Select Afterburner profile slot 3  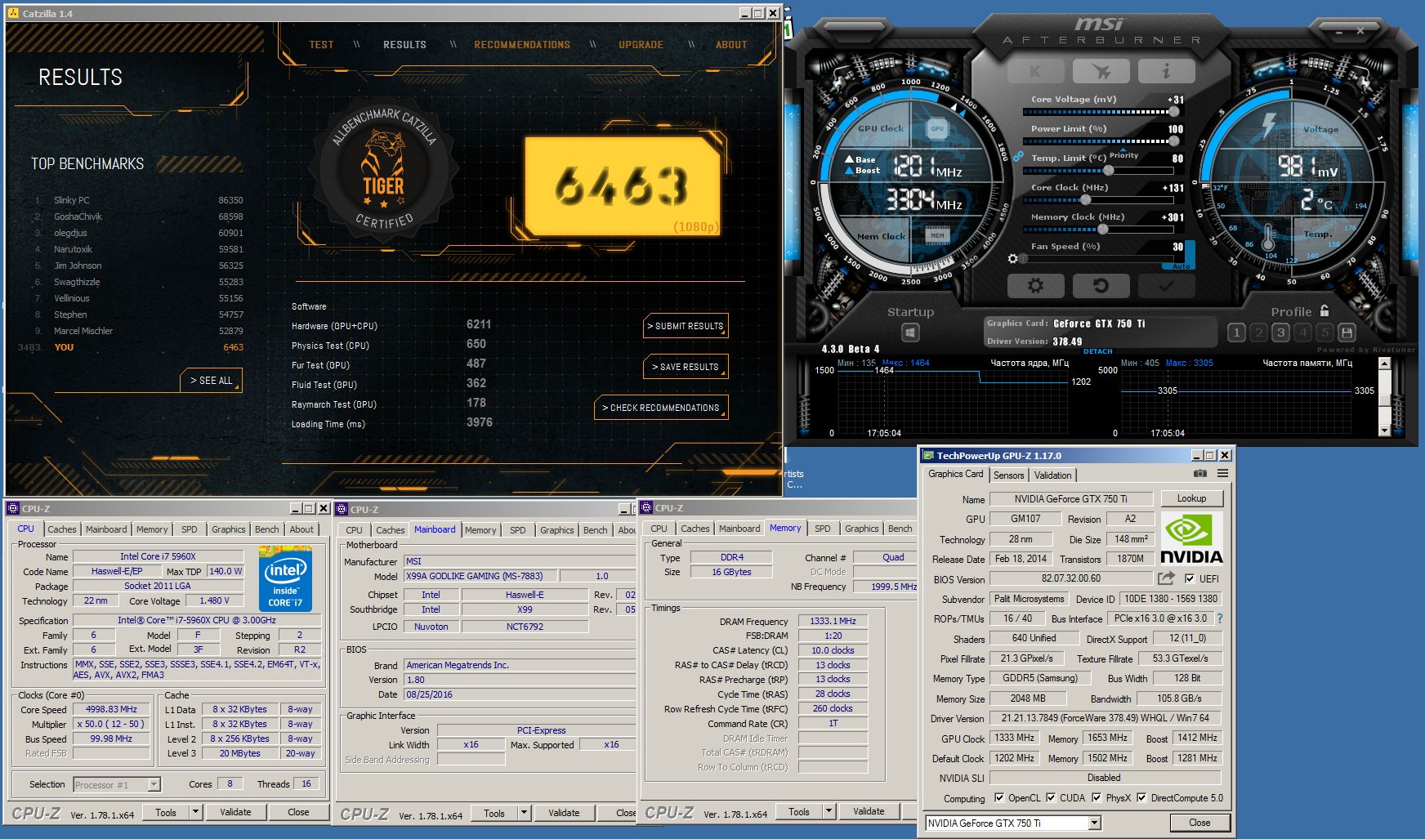(1281, 332)
